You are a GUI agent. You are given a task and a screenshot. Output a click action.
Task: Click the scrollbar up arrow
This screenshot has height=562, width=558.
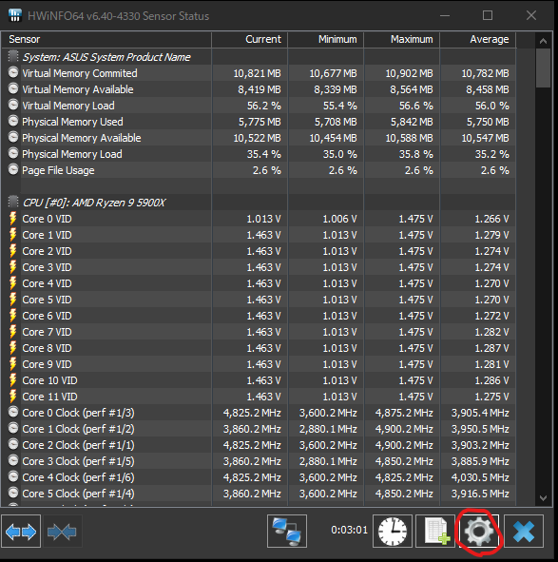pos(543,41)
